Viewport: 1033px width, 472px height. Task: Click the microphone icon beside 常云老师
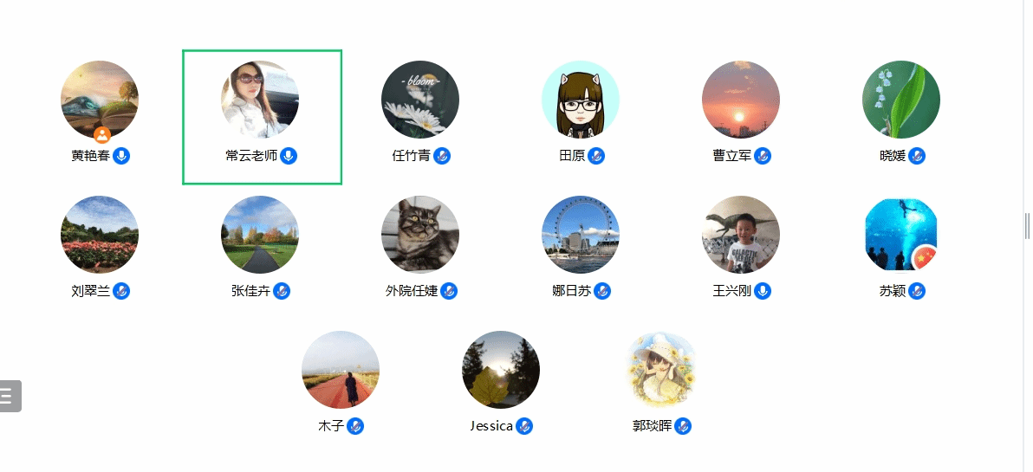pos(289,156)
